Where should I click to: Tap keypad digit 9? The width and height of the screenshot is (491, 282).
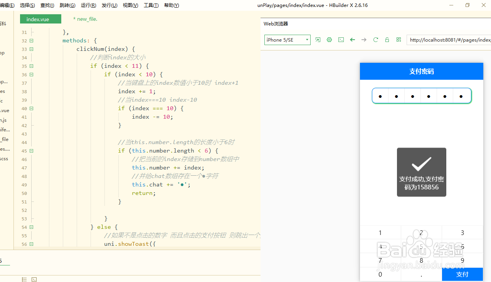462,260
